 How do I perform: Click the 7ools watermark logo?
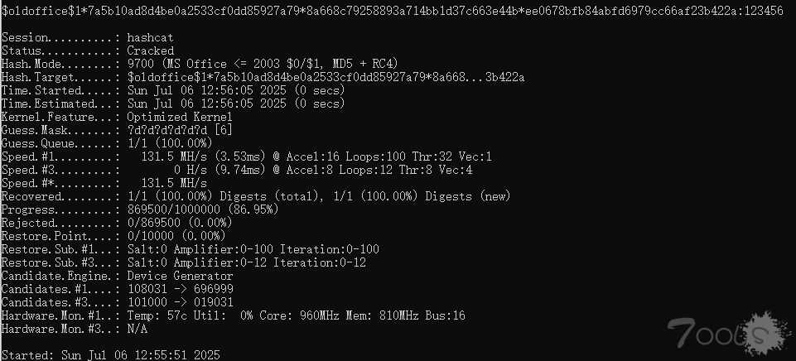[x=729, y=333]
